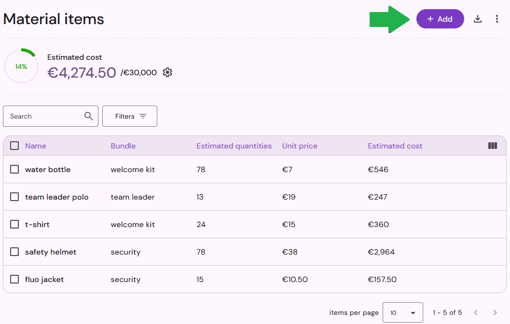Click the €38 unit price cell

289,252
